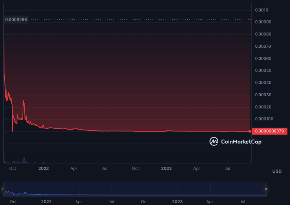Click the 0.00050 price axis label
The height and width of the screenshot is (205, 290).
[263, 70]
